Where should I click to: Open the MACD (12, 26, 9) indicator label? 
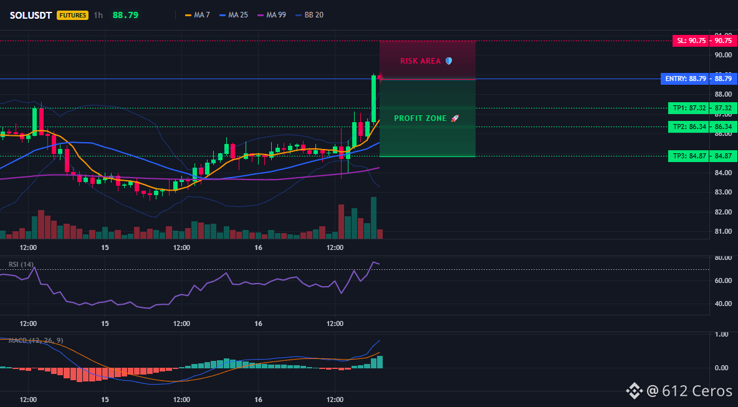point(36,340)
